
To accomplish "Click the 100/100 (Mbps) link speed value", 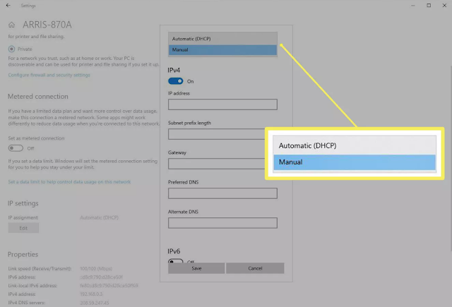I will pyautogui.click(x=96, y=268).
